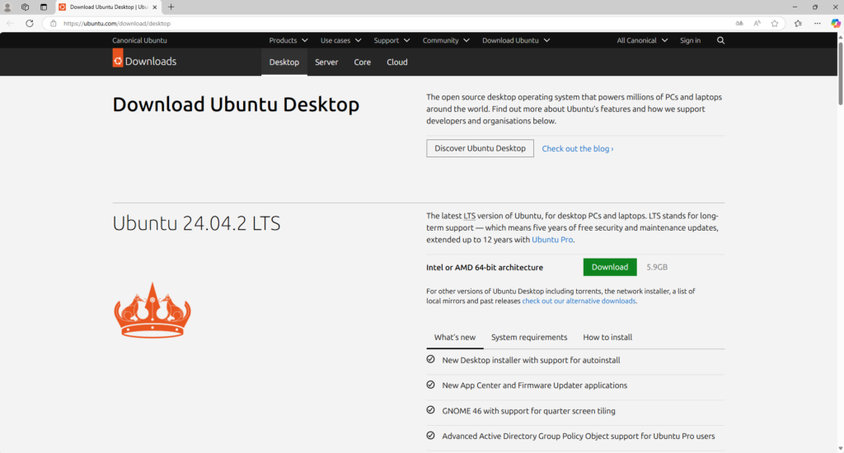Open the workspaces icon in the title bar
The image size is (844, 453).
click(26, 7)
